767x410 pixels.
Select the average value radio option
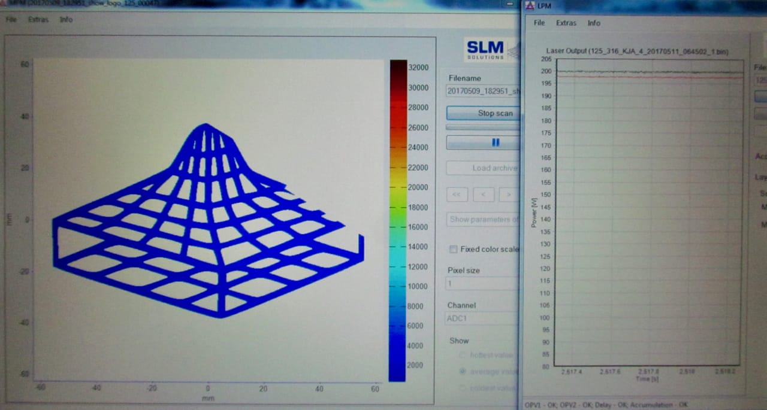462,372
